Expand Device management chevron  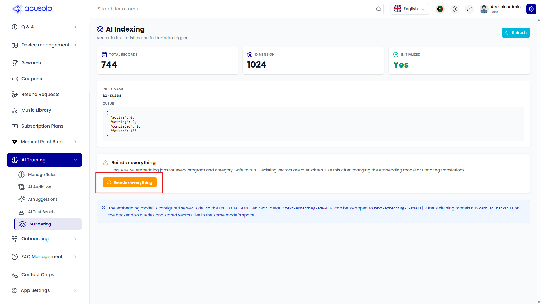(75, 45)
